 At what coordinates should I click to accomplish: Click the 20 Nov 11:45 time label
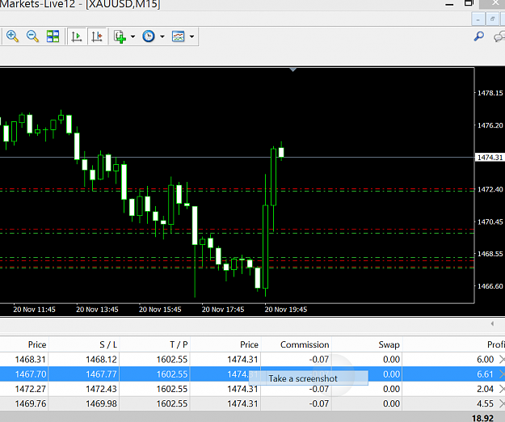pyautogui.click(x=34, y=310)
